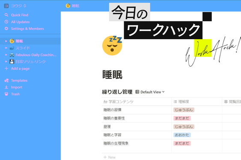Open Quick Find search
Image resolution: width=241 pixels, height=160 pixels.
click(x=20, y=15)
